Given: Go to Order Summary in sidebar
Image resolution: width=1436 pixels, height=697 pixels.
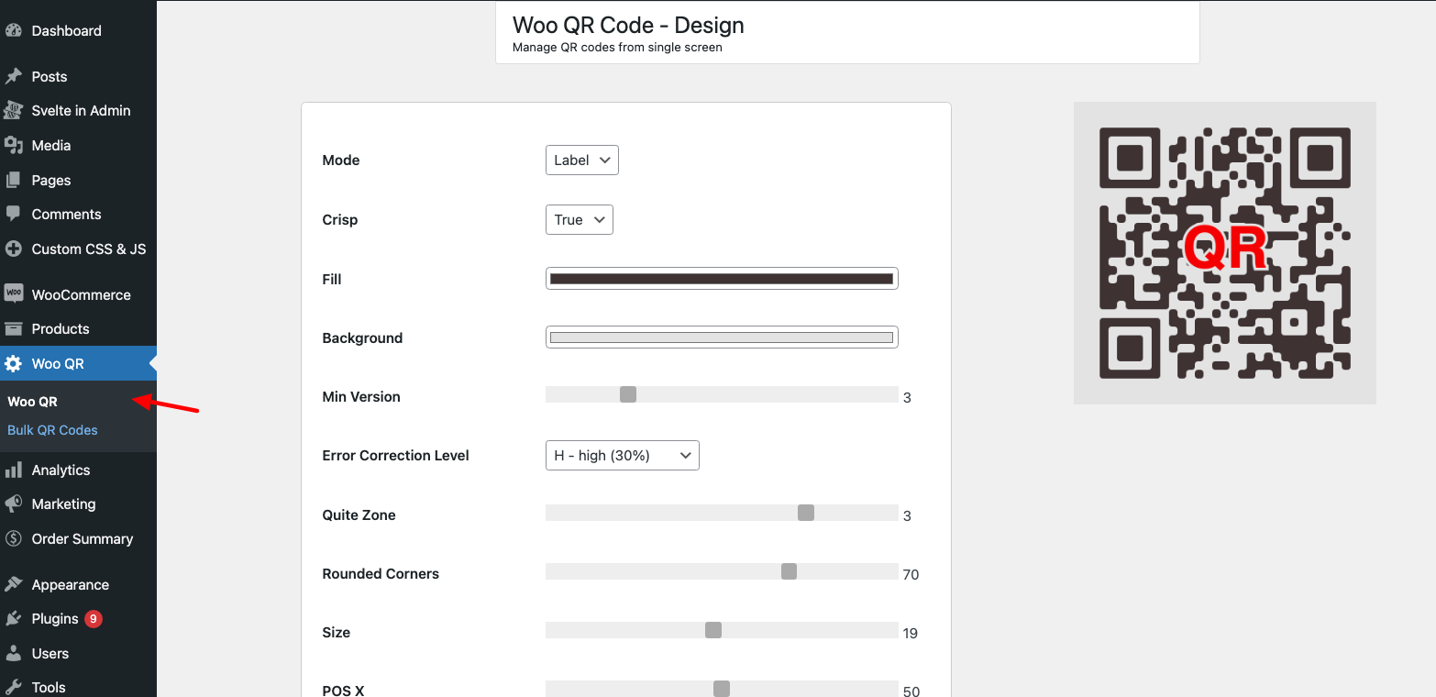Looking at the screenshot, I should tap(82, 538).
